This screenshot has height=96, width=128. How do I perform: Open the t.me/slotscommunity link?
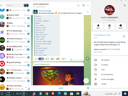click(102, 35)
